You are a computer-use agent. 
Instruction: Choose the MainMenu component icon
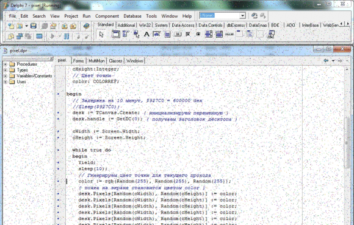click(126, 35)
